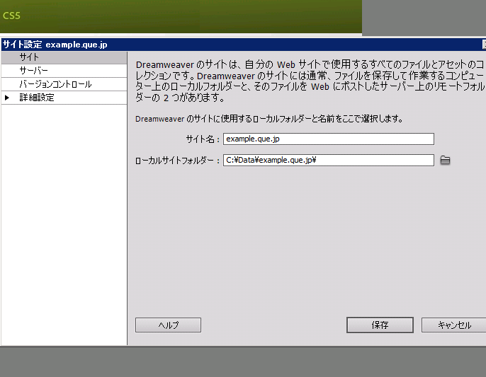The width and height of the screenshot is (486, 377).
Task: Open the browse folder icon for local site folder
Action: pyautogui.click(x=445, y=161)
